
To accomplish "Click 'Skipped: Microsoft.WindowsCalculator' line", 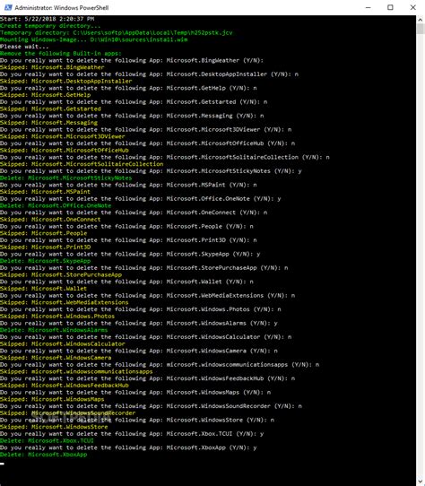I will click(x=63, y=343).
